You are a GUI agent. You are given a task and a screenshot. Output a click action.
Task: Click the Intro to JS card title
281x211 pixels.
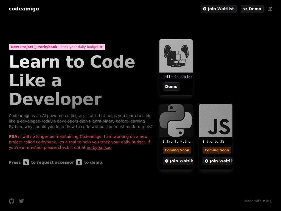coord(213,141)
